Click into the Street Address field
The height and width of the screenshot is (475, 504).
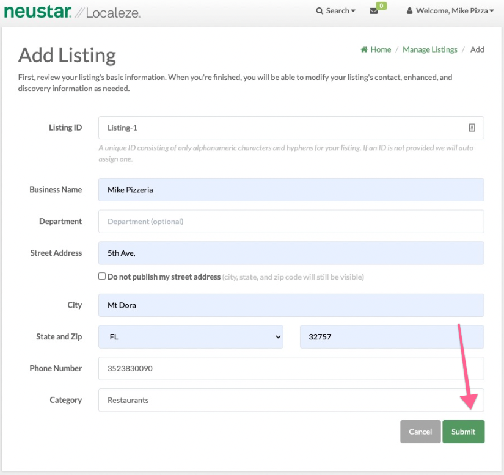(291, 253)
